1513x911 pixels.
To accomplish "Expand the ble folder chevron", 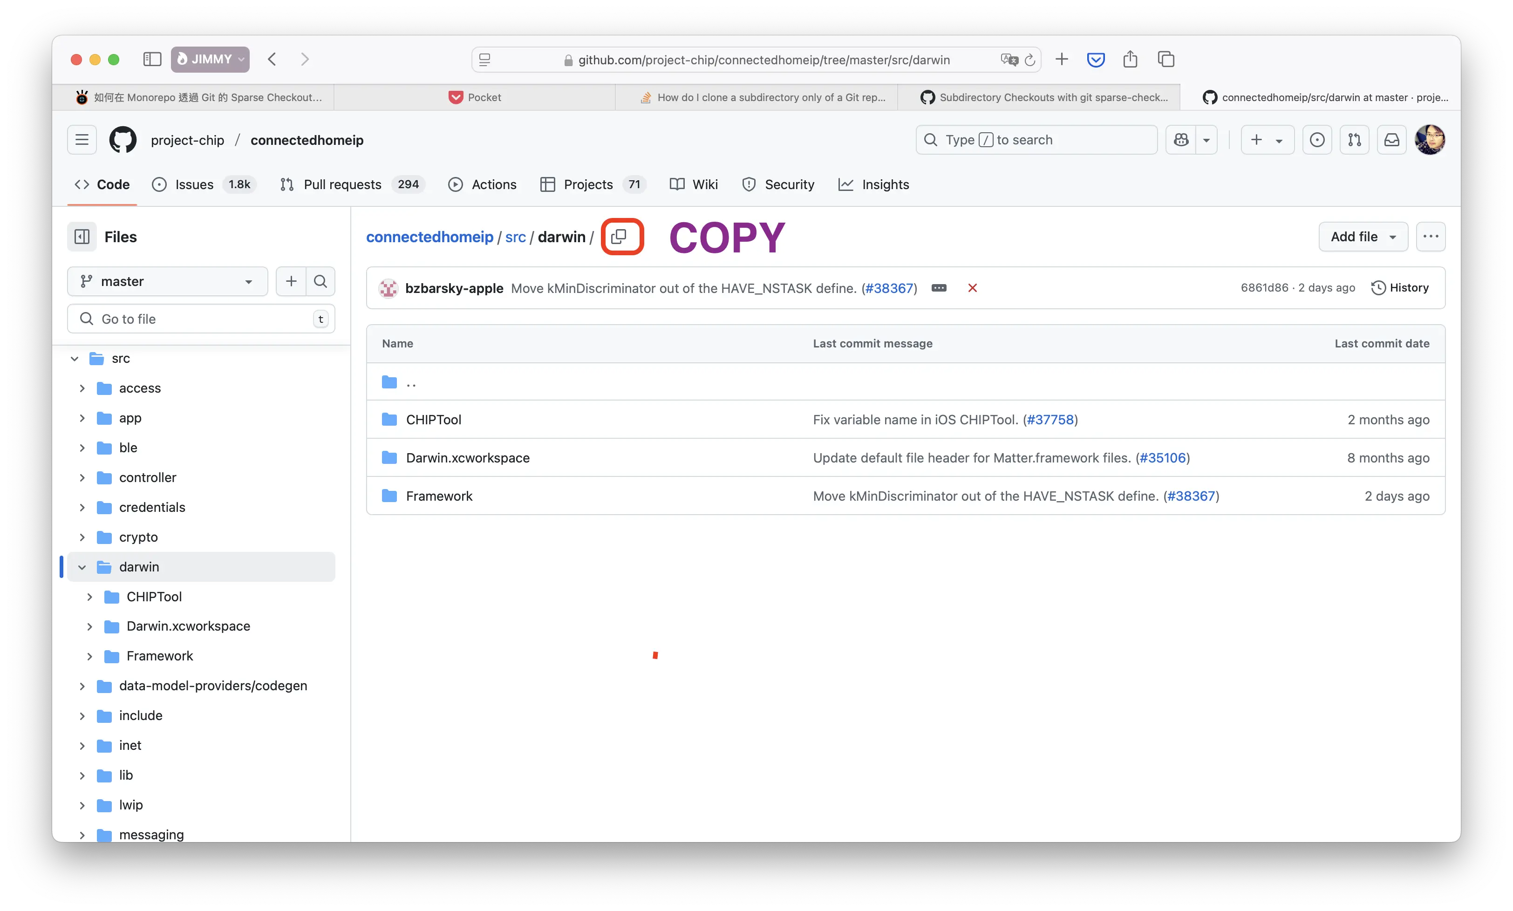I will coord(82,448).
